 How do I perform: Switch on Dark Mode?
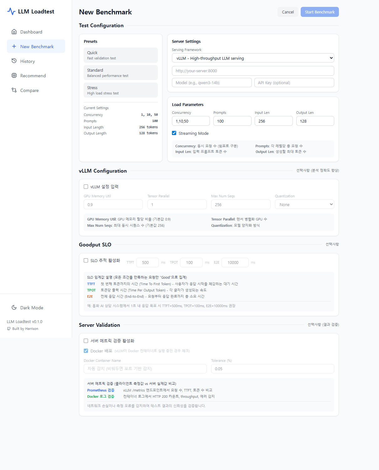(x=36, y=308)
